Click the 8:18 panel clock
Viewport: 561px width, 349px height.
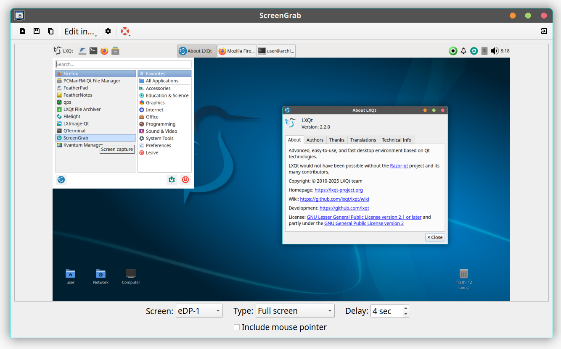click(x=505, y=51)
